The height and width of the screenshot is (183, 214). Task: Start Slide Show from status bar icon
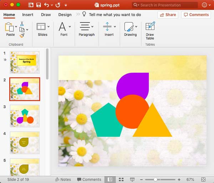pos(132,179)
